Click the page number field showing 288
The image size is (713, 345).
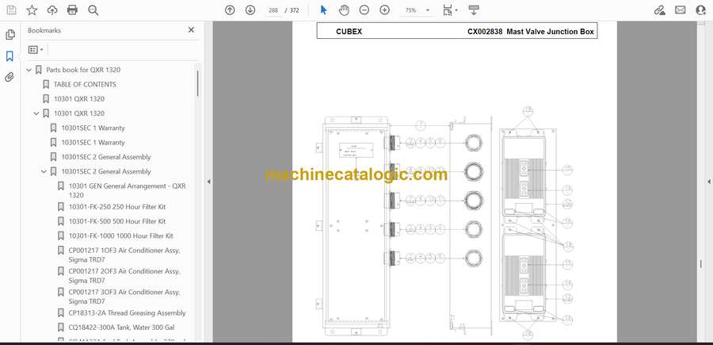[273, 10]
